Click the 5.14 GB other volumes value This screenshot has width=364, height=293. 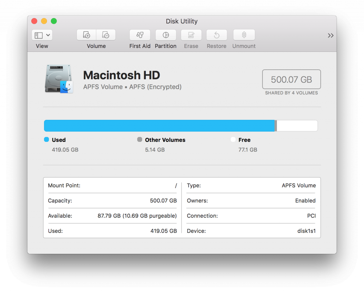(155, 150)
